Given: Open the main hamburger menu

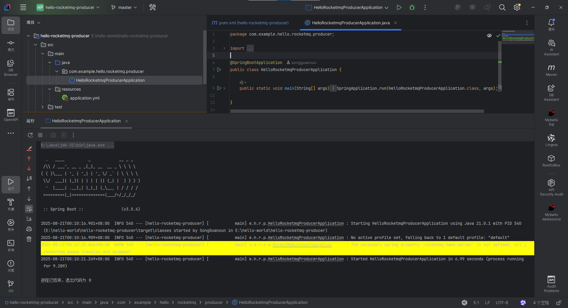Looking at the screenshot, I should (23, 7).
